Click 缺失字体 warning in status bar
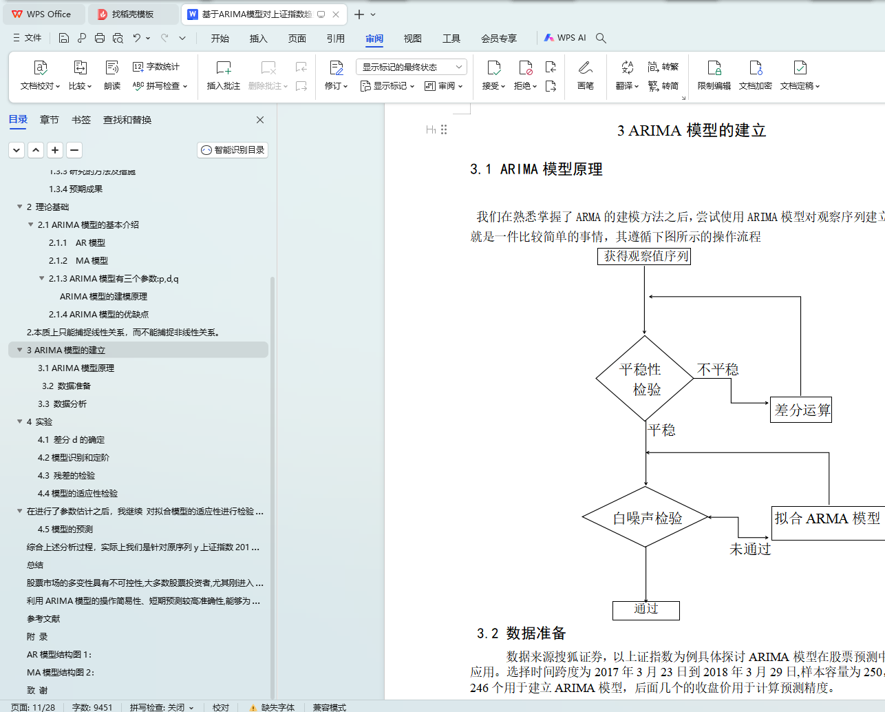 tap(272, 707)
